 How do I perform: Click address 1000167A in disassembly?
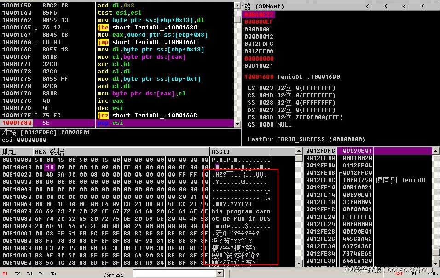pos(17,94)
